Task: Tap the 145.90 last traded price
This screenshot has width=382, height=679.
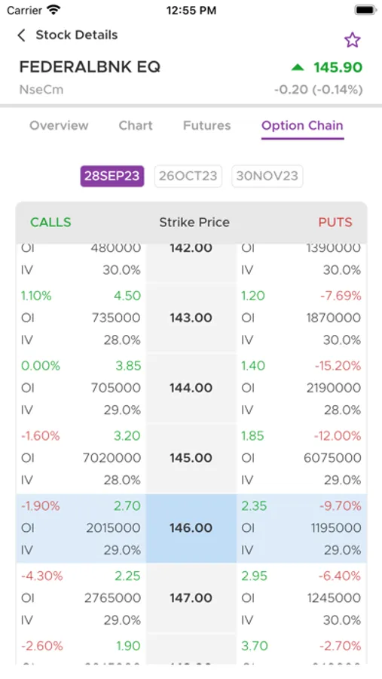Action: (x=338, y=67)
